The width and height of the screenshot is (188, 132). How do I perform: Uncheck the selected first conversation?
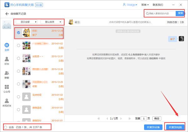pyautogui.click(x=18, y=33)
